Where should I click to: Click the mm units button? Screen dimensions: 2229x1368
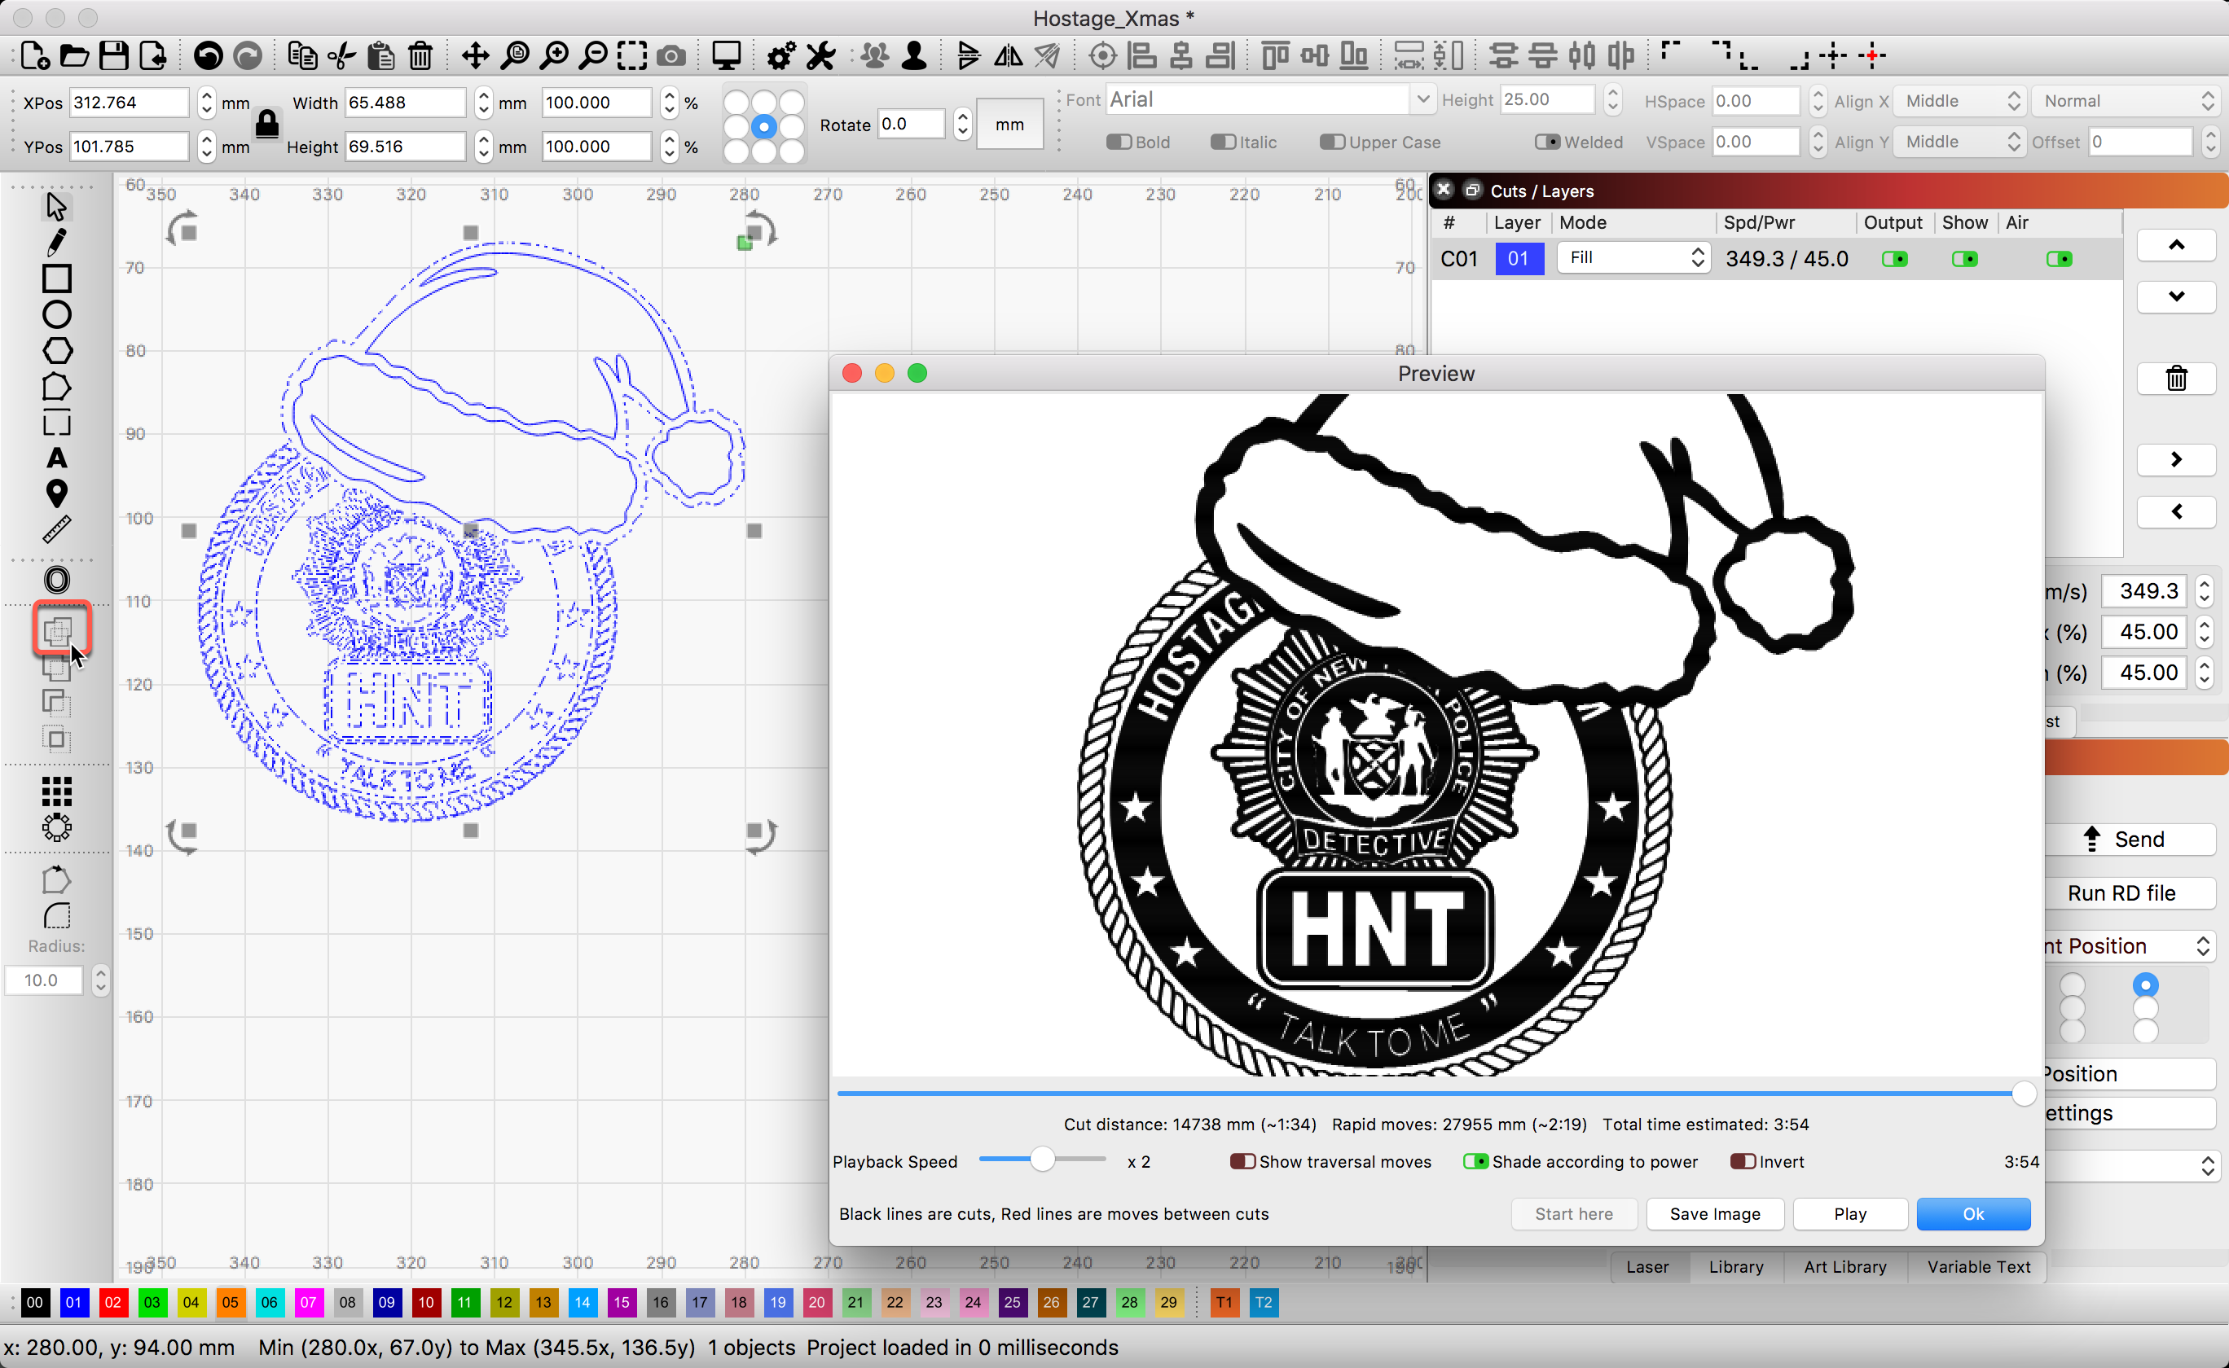coord(1009,124)
